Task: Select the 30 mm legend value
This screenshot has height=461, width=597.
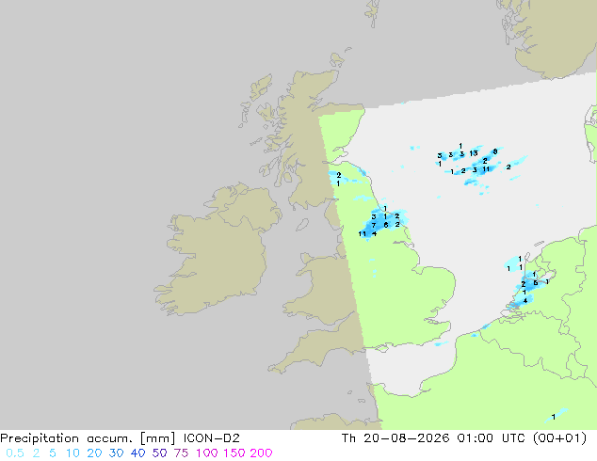Action: pyautogui.click(x=116, y=453)
